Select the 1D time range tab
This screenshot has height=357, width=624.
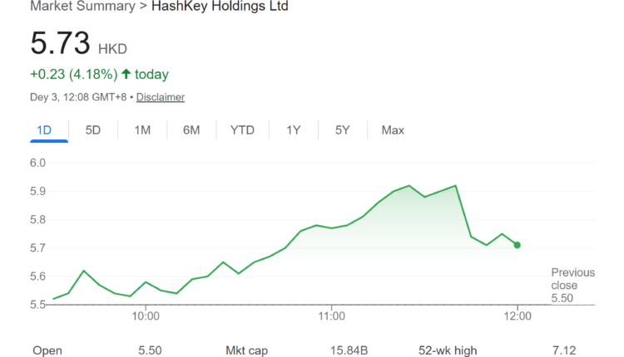45,130
